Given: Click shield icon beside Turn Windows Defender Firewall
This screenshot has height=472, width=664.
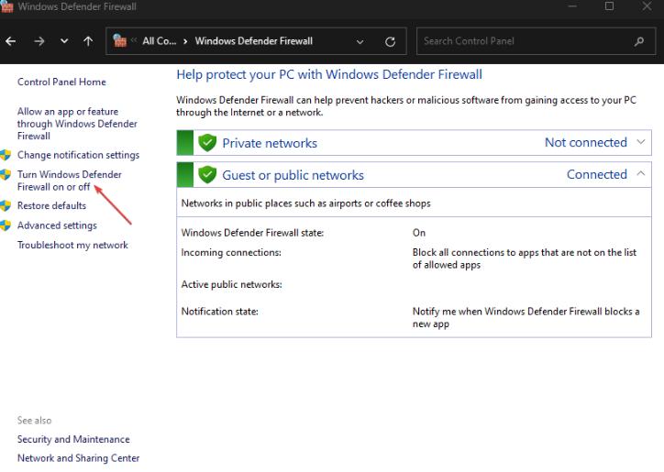Looking at the screenshot, I should [x=6, y=174].
